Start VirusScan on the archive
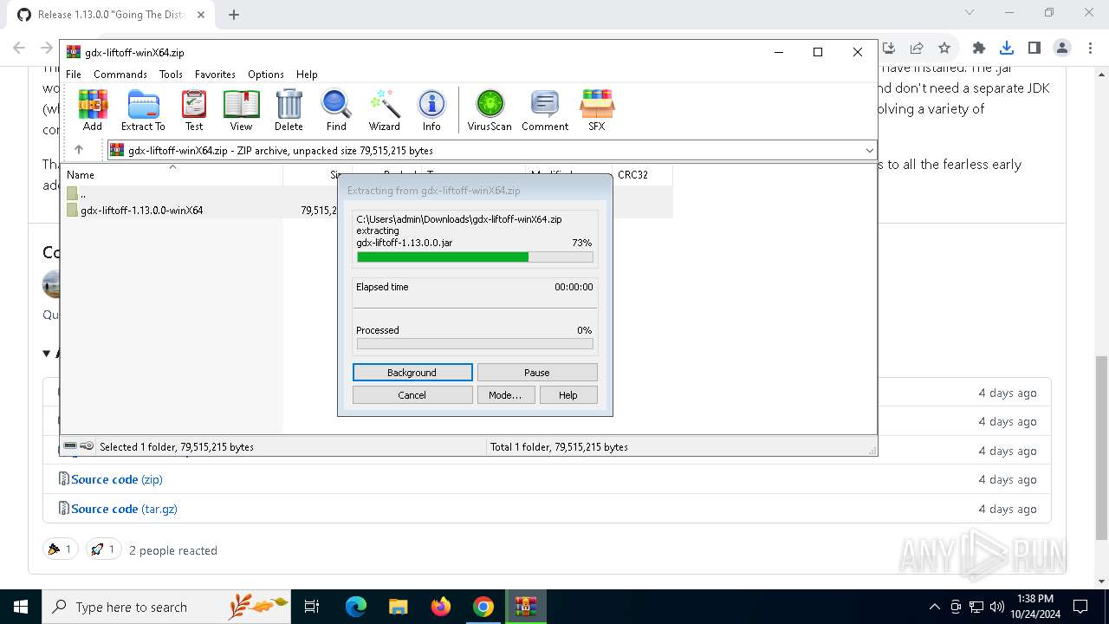This screenshot has height=624, width=1109. coord(490,110)
